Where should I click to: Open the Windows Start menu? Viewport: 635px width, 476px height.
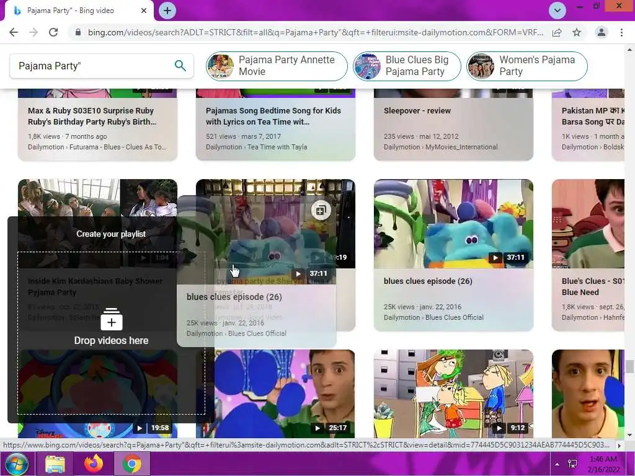tap(16, 464)
